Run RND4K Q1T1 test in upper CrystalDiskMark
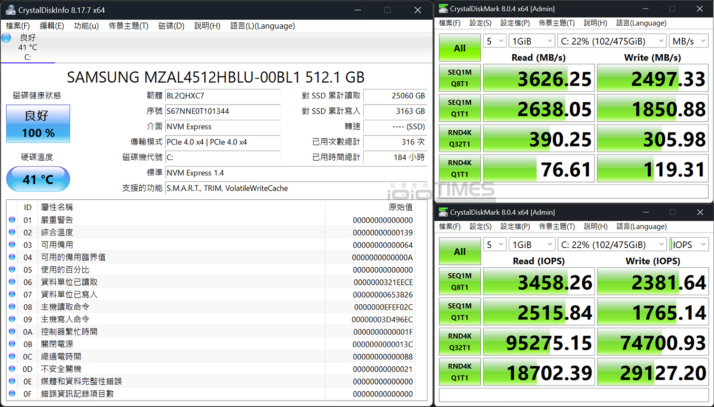The image size is (714, 407). click(x=460, y=168)
